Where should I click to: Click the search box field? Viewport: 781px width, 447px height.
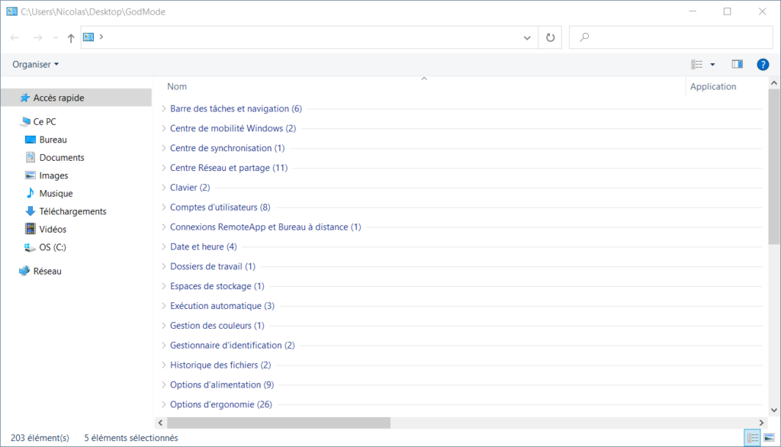pyautogui.click(x=671, y=37)
